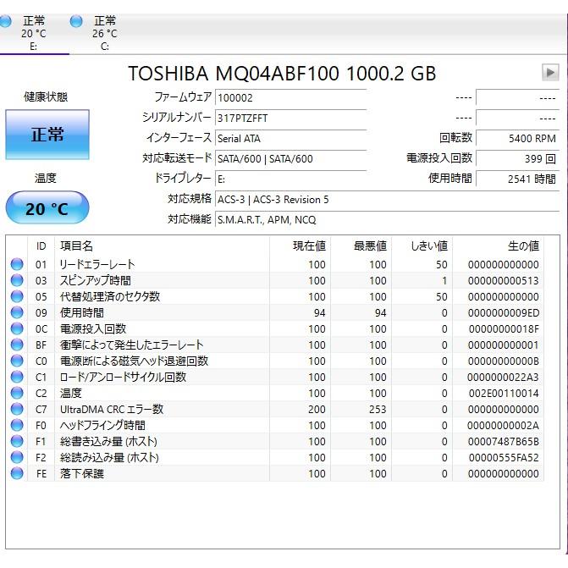This screenshot has height=568, width=568.
Task: Click the status orb for row C0
Action: tap(17, 361)
